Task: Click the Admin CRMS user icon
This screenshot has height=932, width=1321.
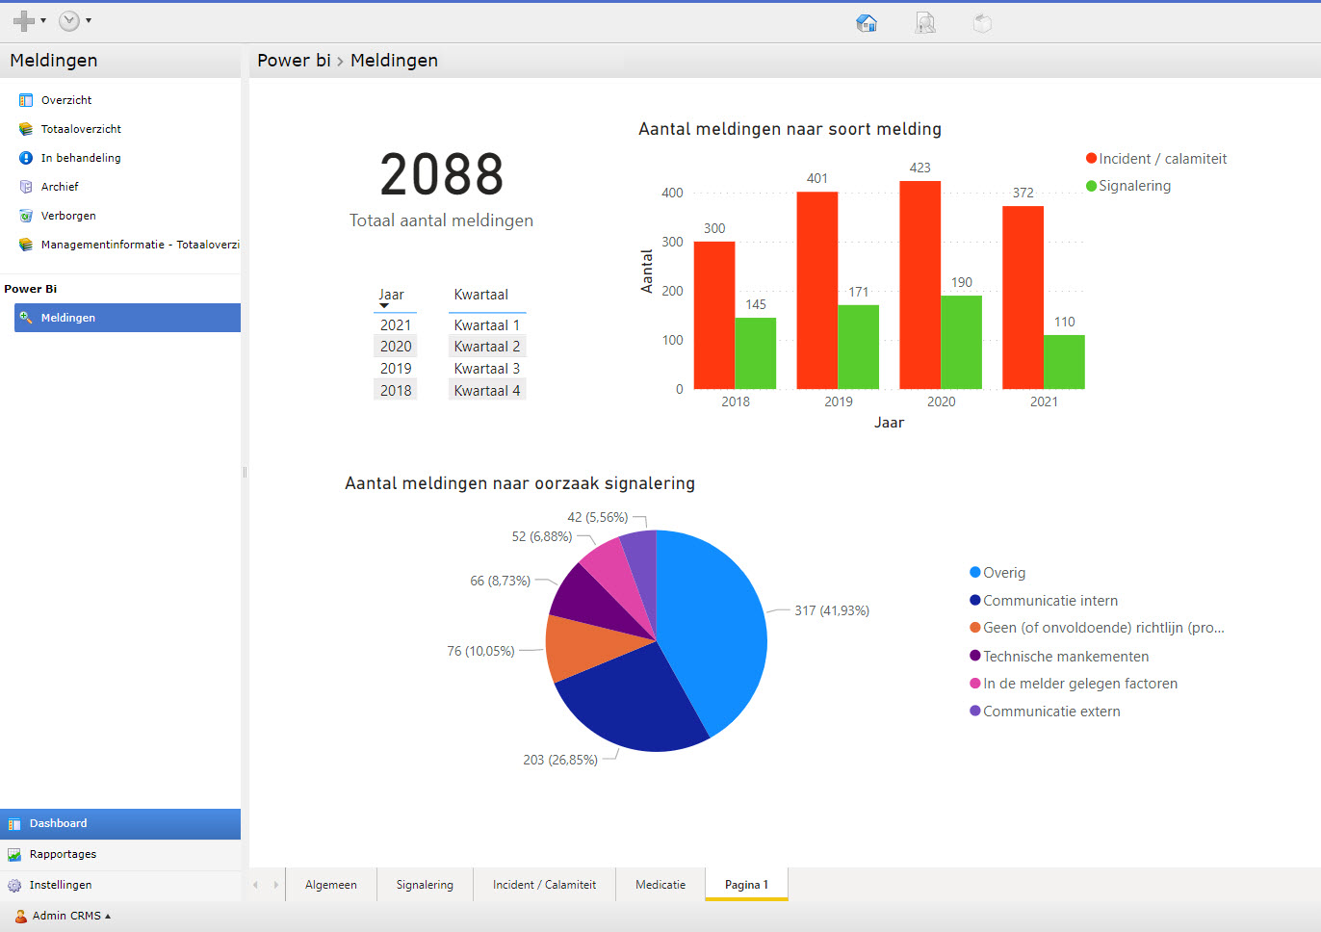Action: coord(20,916)
